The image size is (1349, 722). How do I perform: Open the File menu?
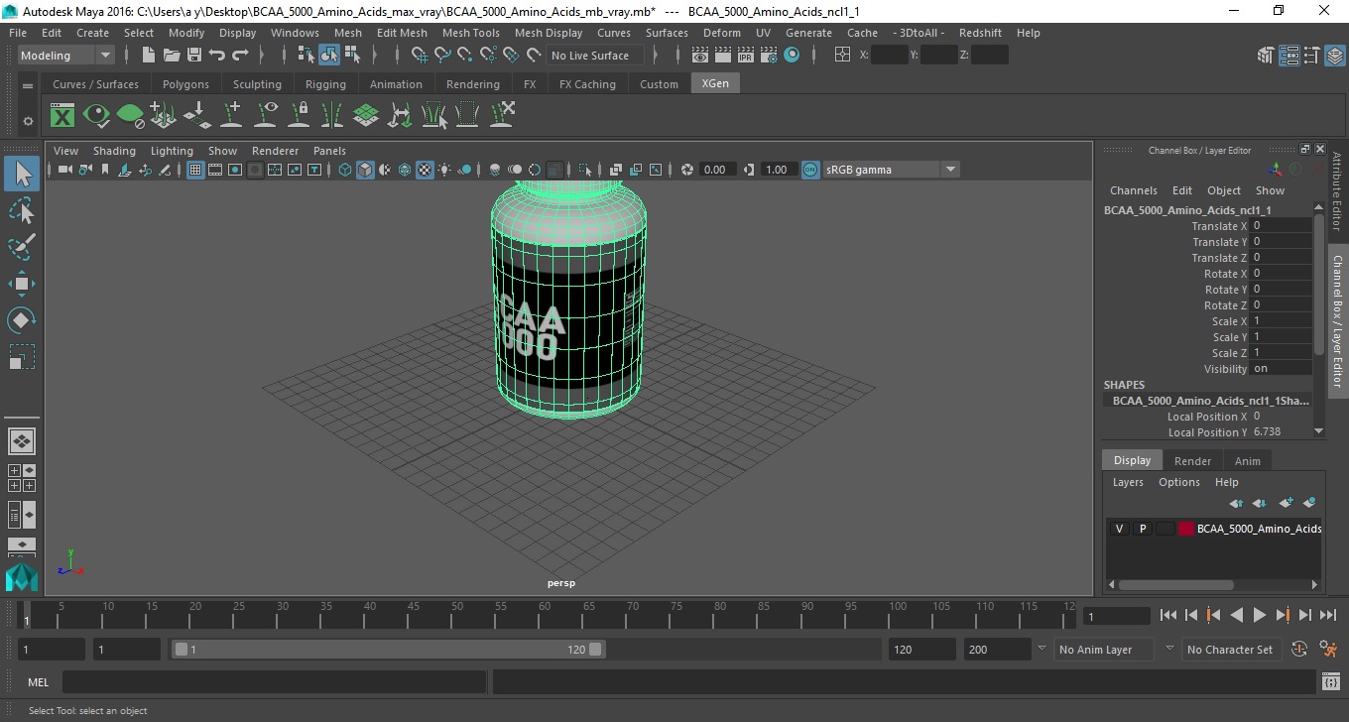(18, 33)
